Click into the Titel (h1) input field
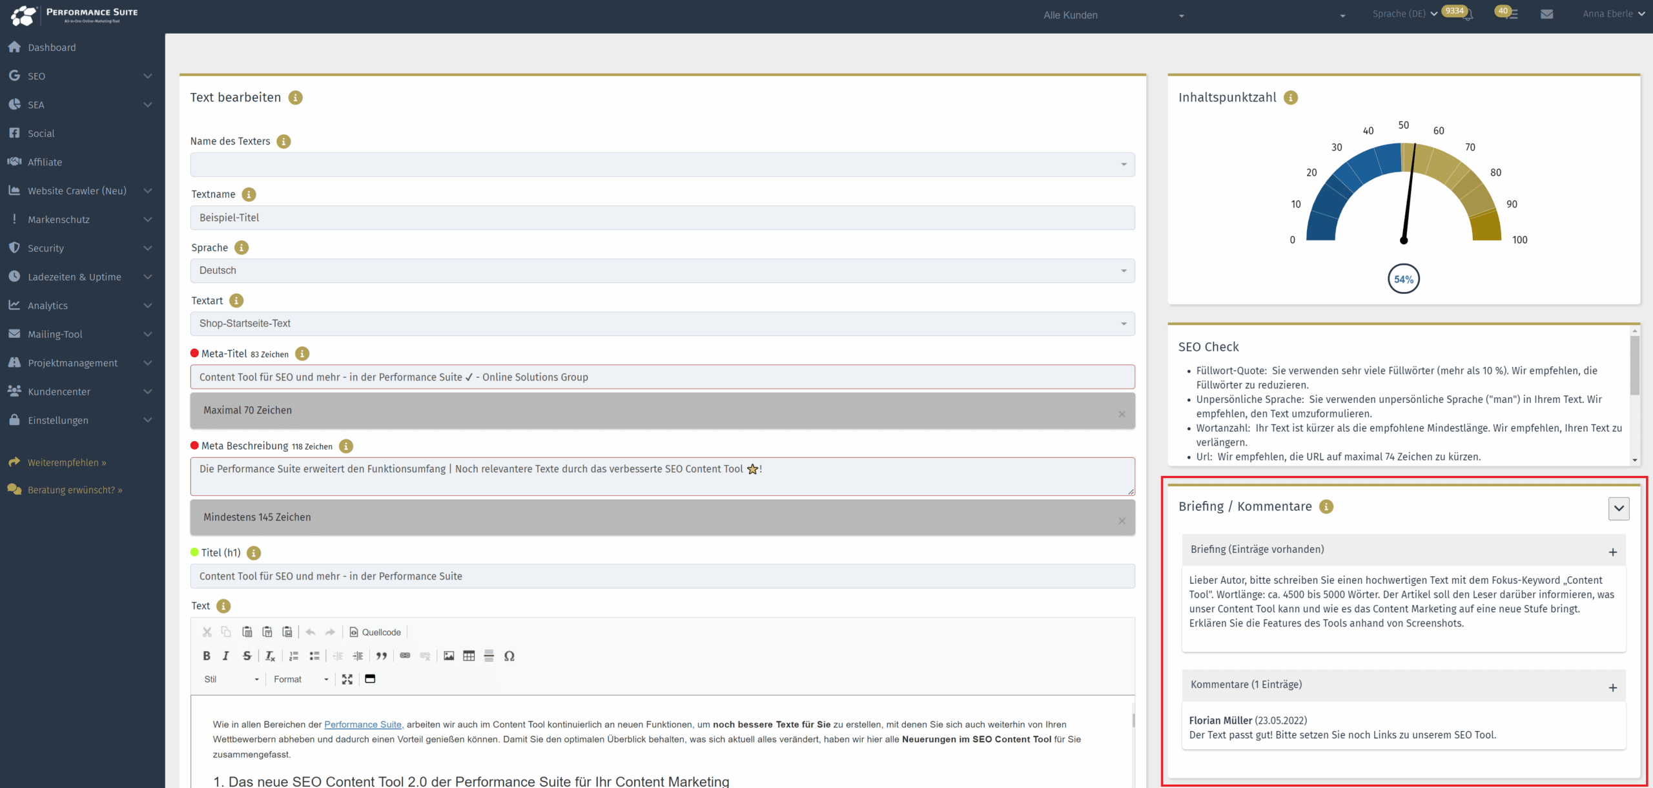This screenshot has height=788, width=1653. (x=662, y=576)
